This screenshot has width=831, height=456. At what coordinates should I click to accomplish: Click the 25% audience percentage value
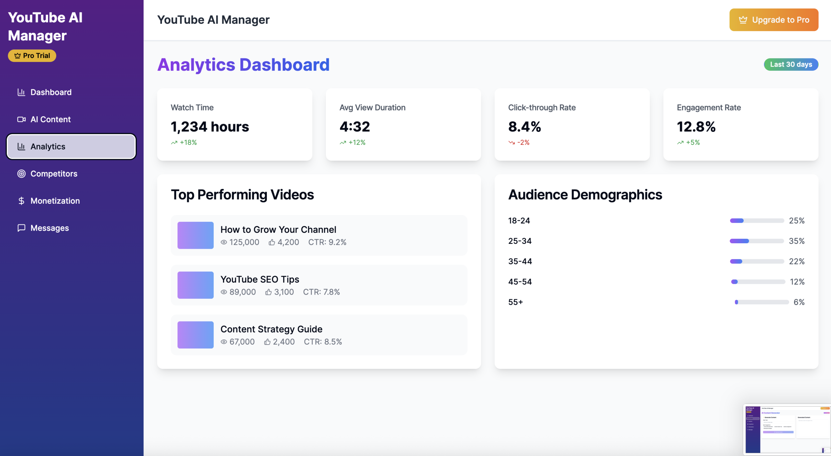(797, 221)
